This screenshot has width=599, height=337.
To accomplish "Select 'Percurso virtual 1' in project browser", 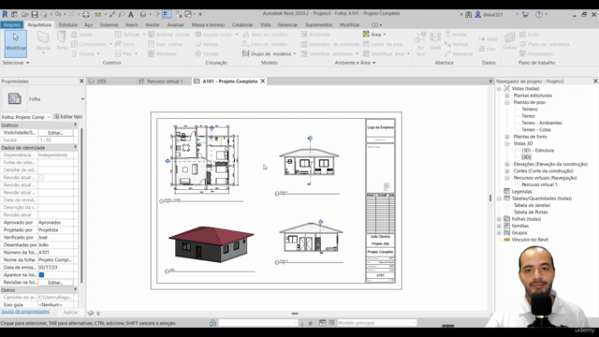I will [539, 184].
